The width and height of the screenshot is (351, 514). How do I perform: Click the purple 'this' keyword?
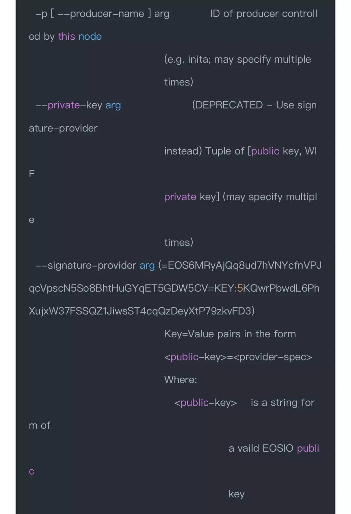point(67,36)
